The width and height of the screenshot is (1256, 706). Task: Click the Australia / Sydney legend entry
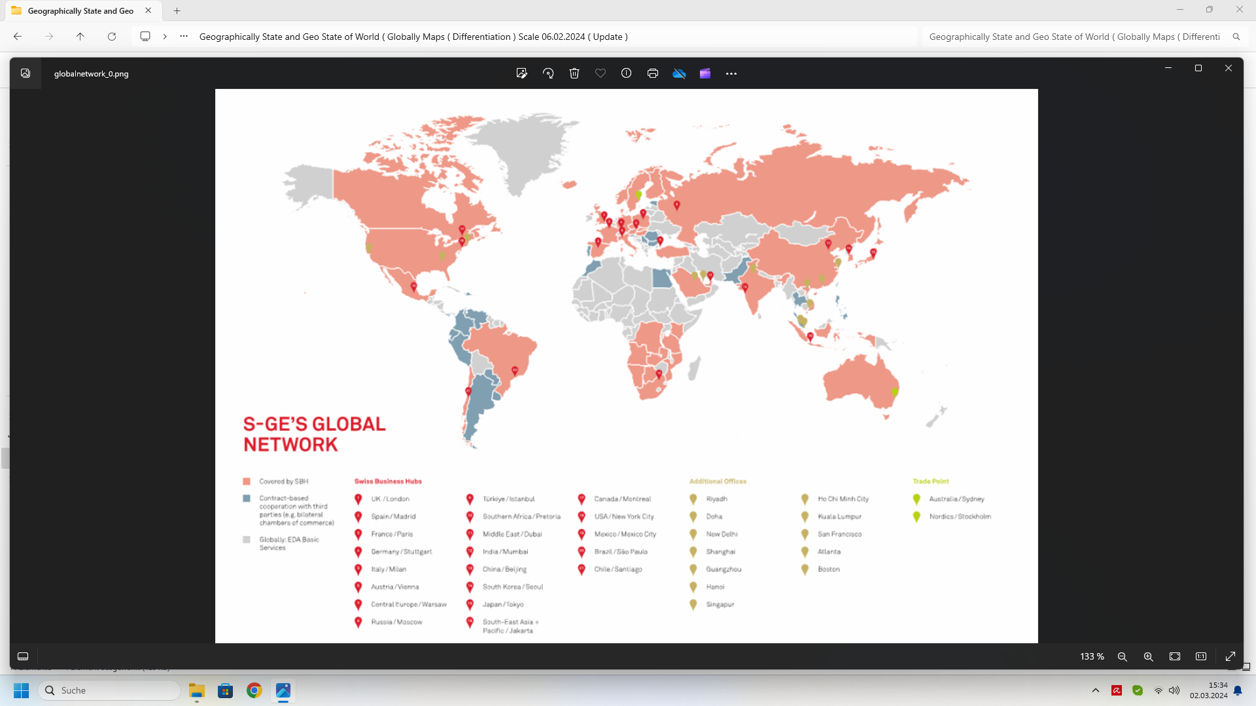tap(956, 499)
